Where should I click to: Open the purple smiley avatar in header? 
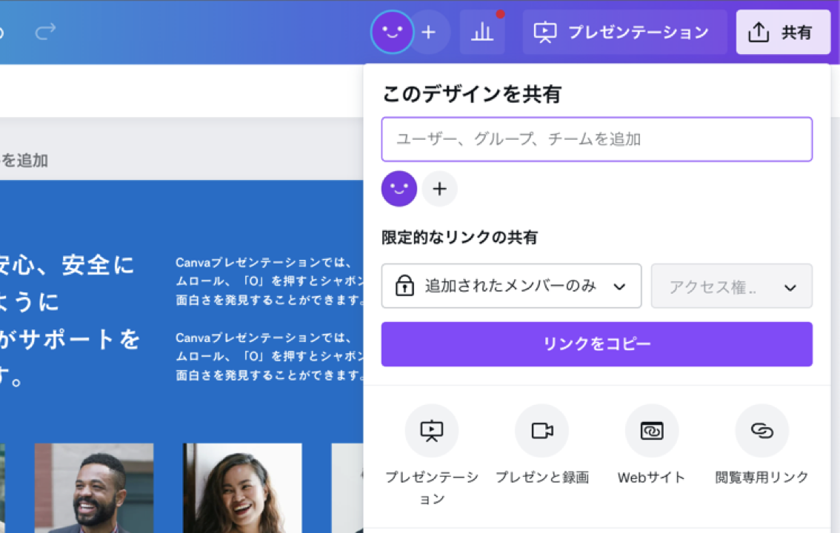(392, 32)
